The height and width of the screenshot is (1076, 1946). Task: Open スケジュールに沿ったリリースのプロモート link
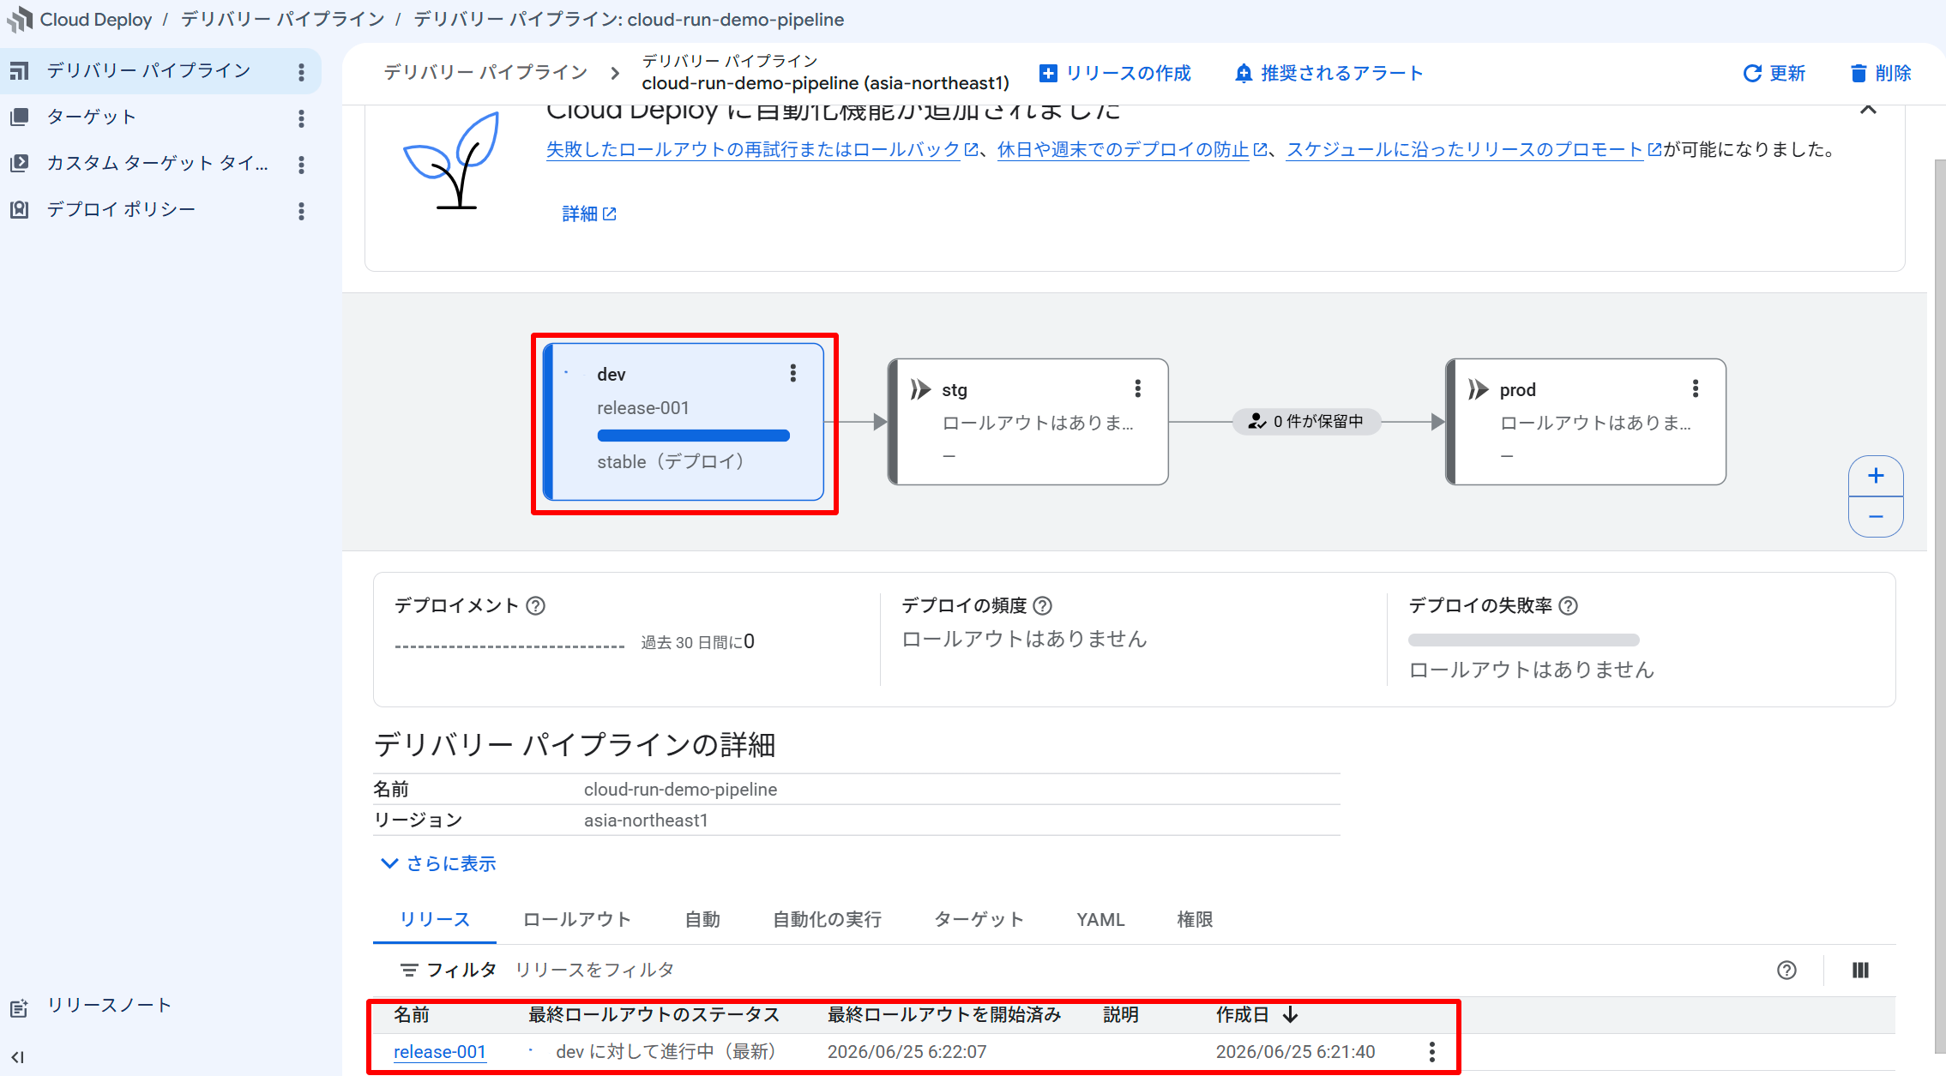pyautogui.click(x=1464, y=149)
